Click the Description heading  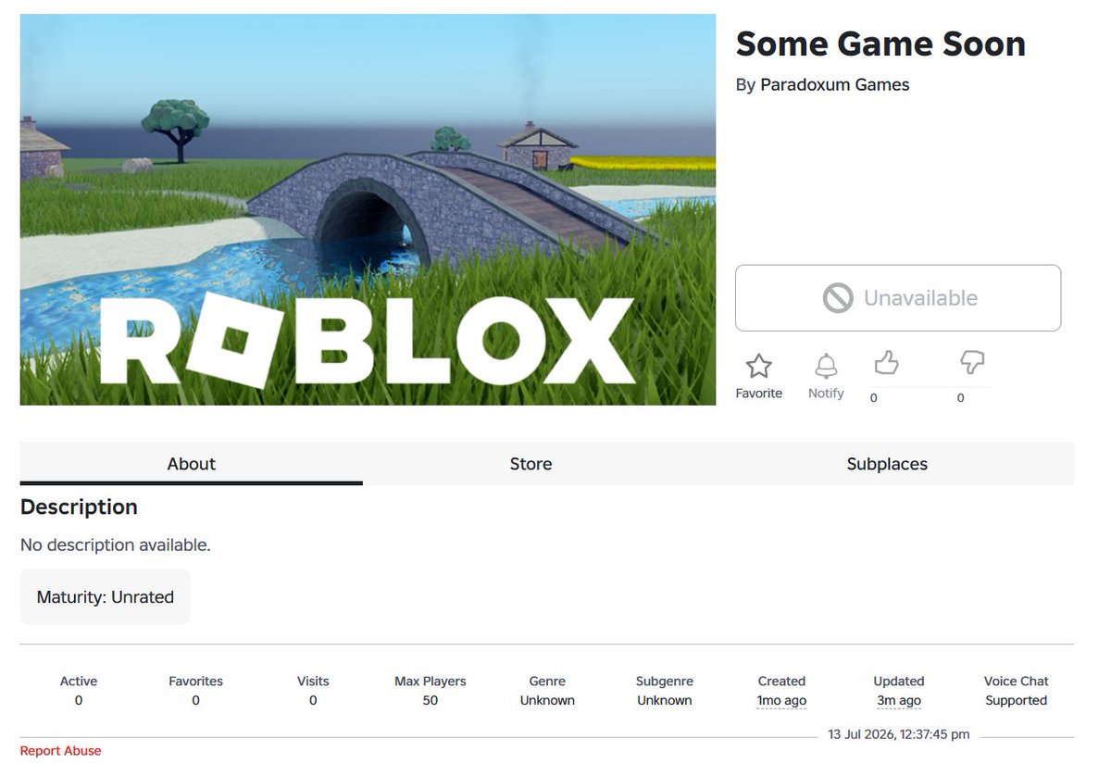pos(79,507)
